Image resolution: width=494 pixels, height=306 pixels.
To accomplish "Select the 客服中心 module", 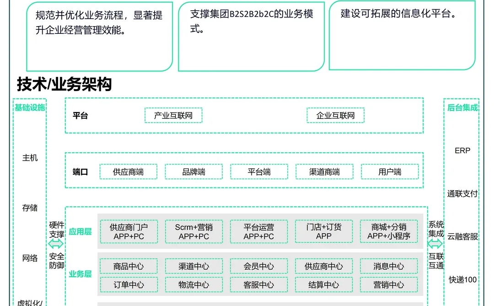I will [258, 285].
